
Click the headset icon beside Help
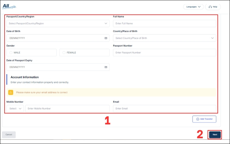coord(210,7)
